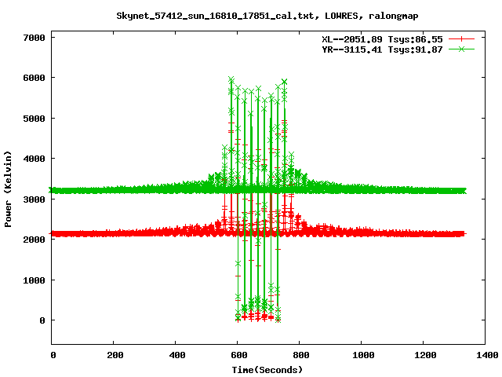The image size is (502, 377).
Task: Click the 1200 x-axis tick label
Action: tap(425, 355)
